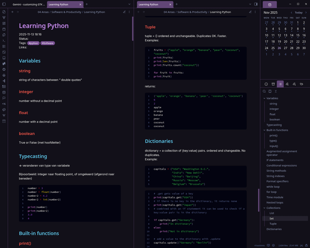Click the new tab plus icon in left pane
Screen dimensions: 310x248
point(87,4)
